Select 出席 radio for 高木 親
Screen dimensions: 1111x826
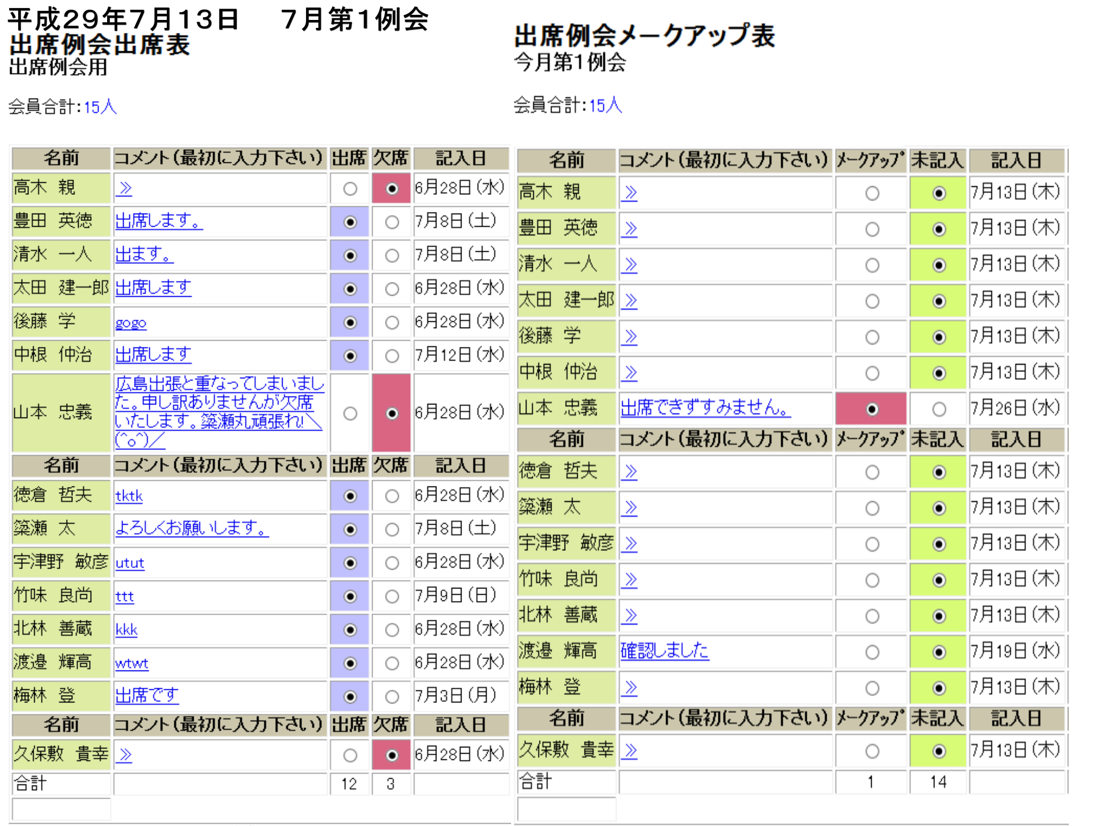350,189
